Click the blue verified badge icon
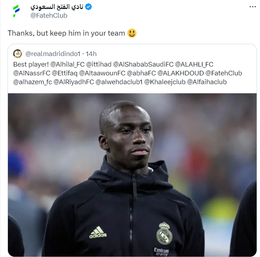Screen dimensions: 260x257 [88, 7]
